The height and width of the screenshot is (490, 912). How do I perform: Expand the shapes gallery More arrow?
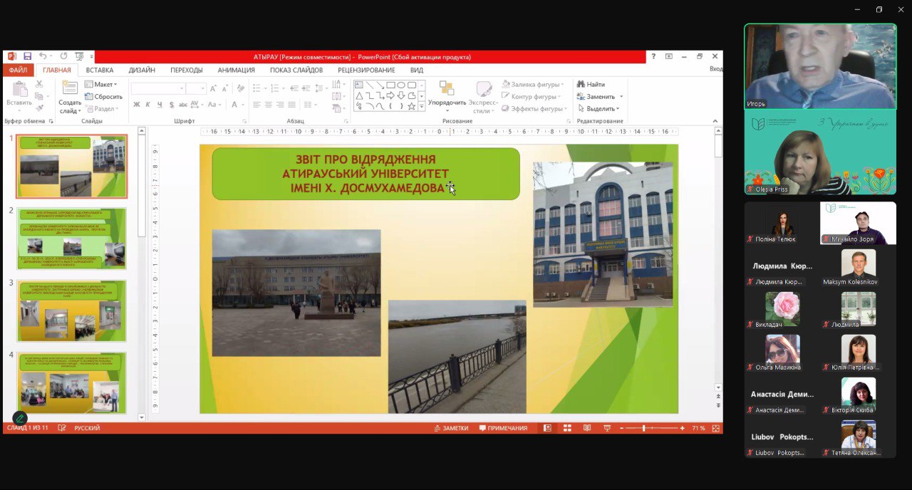(x=422, y=107)
